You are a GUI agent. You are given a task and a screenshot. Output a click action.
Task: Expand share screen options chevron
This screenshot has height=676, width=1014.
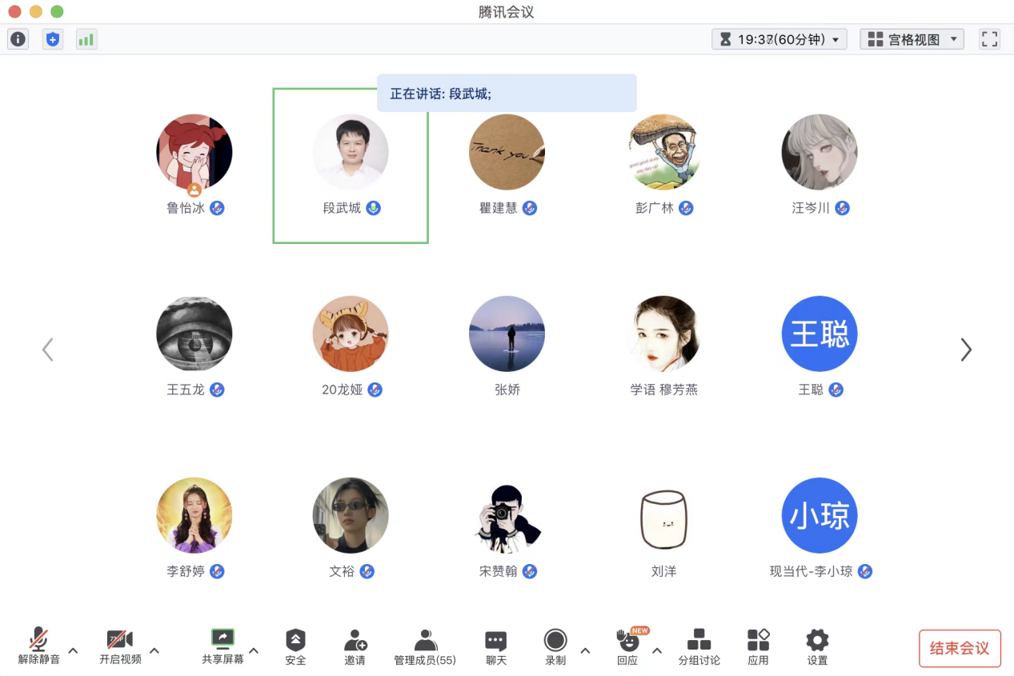[254, 650]
